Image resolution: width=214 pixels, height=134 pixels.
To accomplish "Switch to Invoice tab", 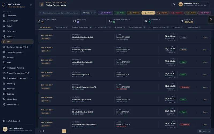I will (120, 27).
